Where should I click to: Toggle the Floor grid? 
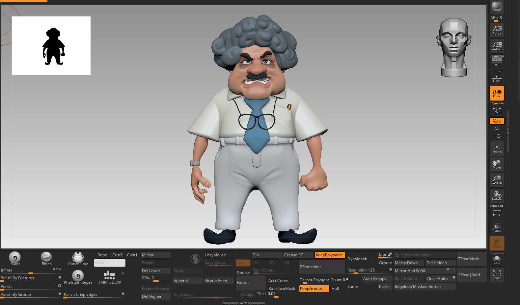tap(497, 78)
